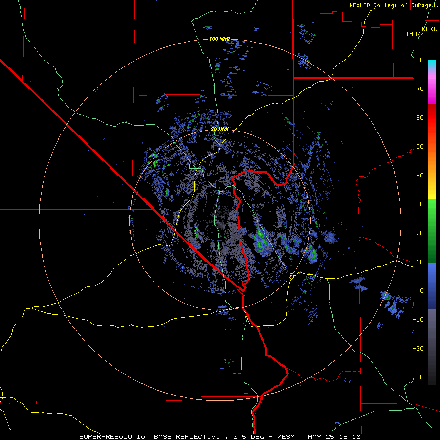Click the 70 dBZ scale value
This screenshot has width=440, height=440.
(420, 88)
